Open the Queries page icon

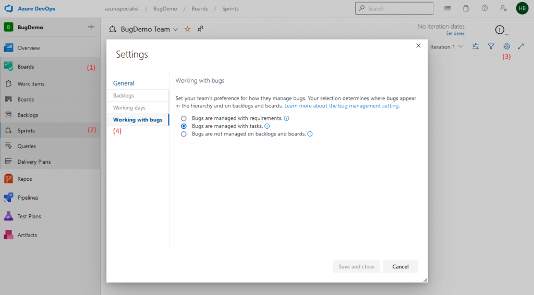(x=8, y=146)
